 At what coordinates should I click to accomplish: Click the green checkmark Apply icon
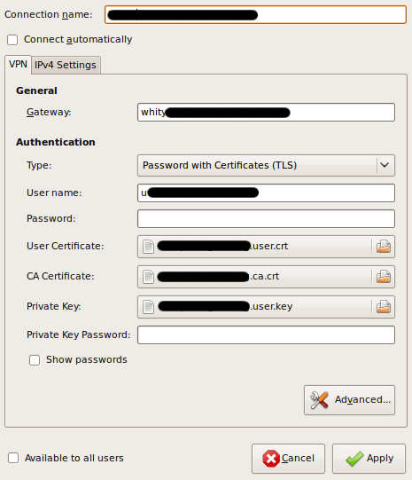coord(354,459)
